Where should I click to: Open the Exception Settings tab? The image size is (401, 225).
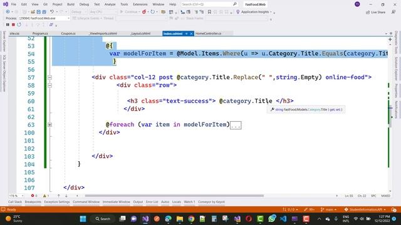tap(57, 202)
